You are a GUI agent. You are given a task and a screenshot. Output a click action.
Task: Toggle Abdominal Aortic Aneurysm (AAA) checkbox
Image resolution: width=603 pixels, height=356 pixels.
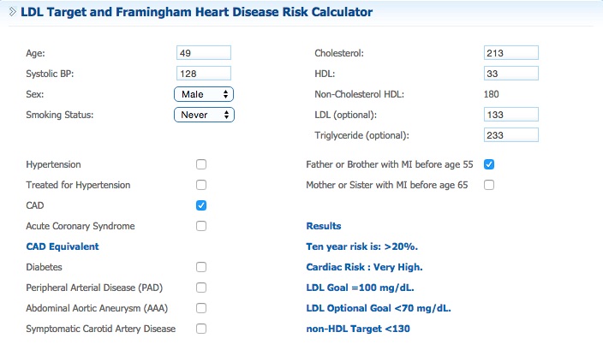tap(201, 308)
